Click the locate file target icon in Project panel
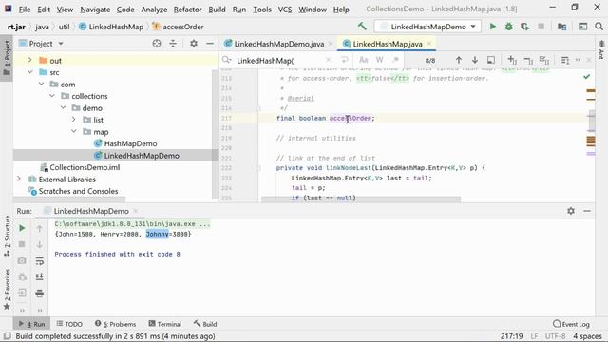The width and height of the screenshot is (608, 342). click(x=156, y=44)
